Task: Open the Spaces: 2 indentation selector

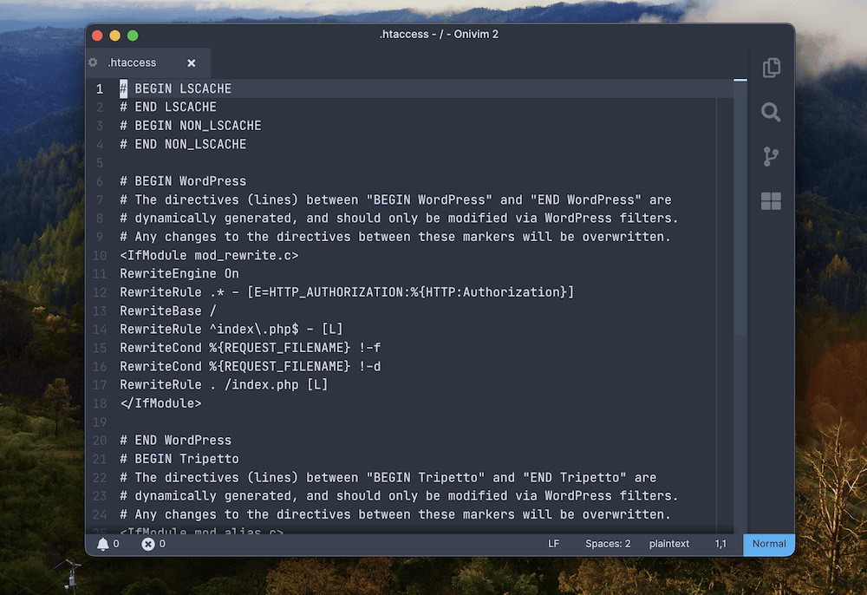Action: (608, 544)
